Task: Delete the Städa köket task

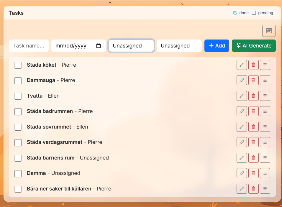Action: coord(253,65)
